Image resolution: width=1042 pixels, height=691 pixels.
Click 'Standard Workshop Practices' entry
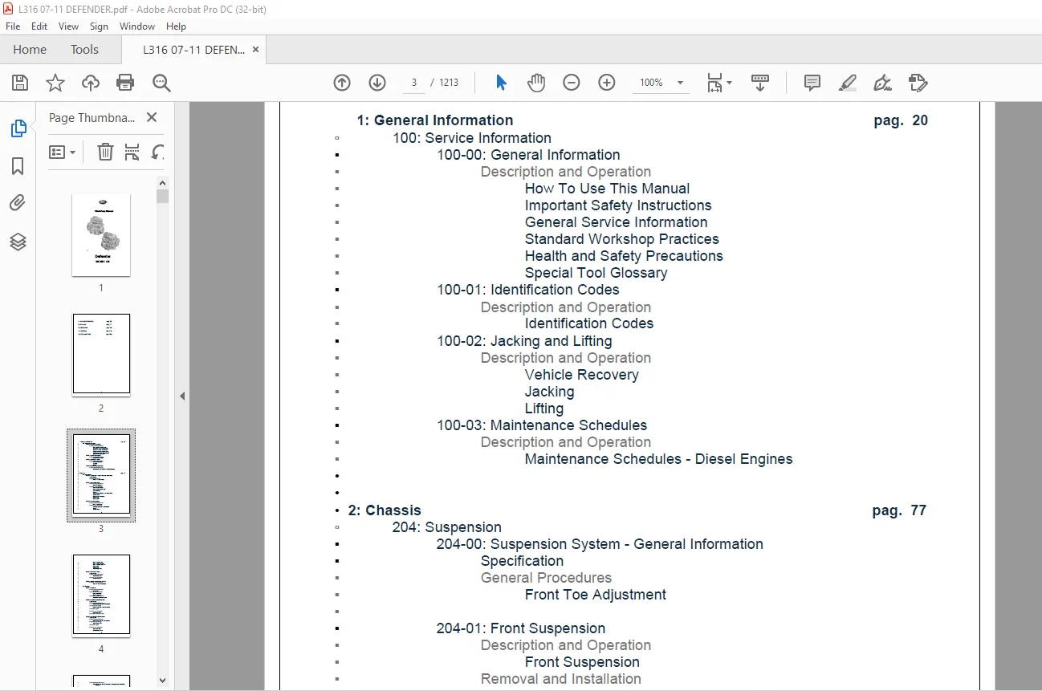(621, 239)
